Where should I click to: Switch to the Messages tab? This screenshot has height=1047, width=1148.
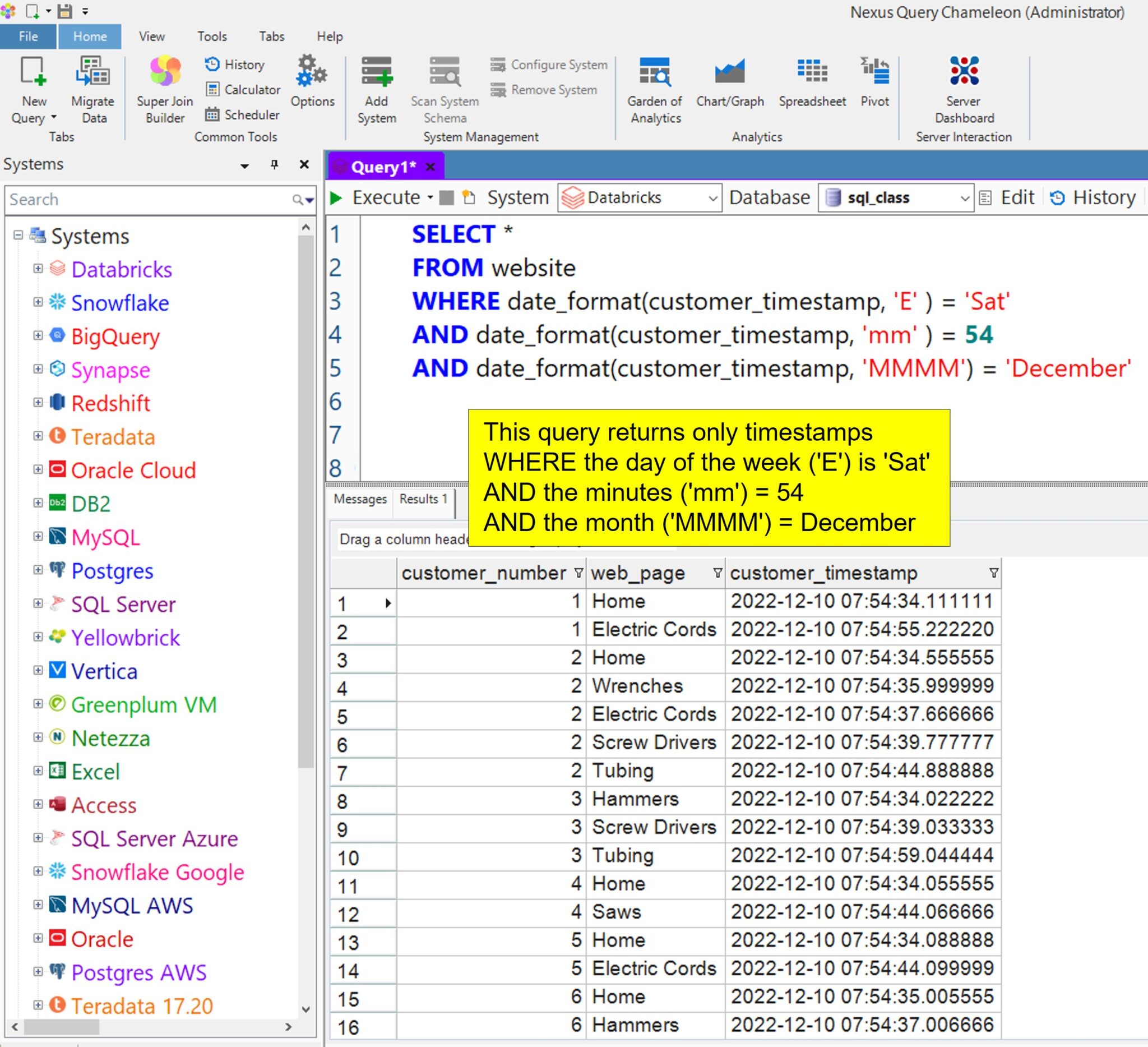(x=360, y=499)
